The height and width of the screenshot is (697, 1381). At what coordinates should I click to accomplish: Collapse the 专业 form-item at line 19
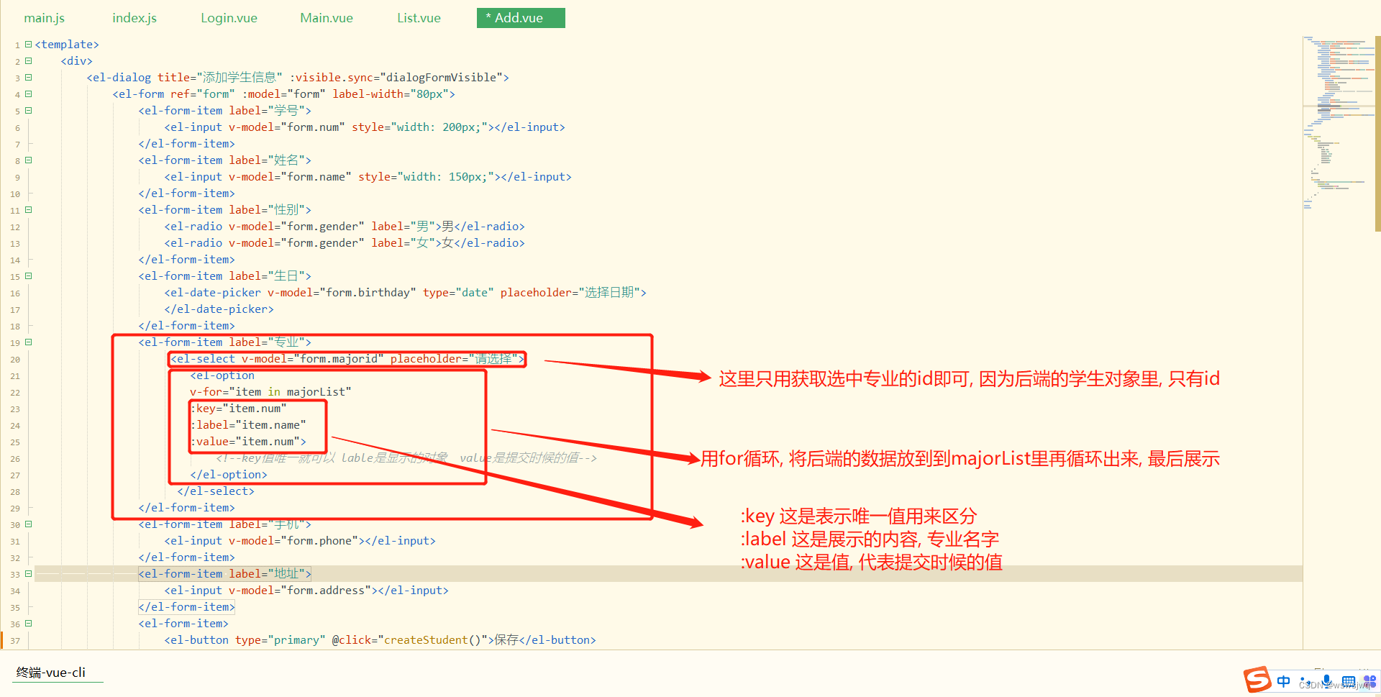pyautogui.click(x=29, y=342)
